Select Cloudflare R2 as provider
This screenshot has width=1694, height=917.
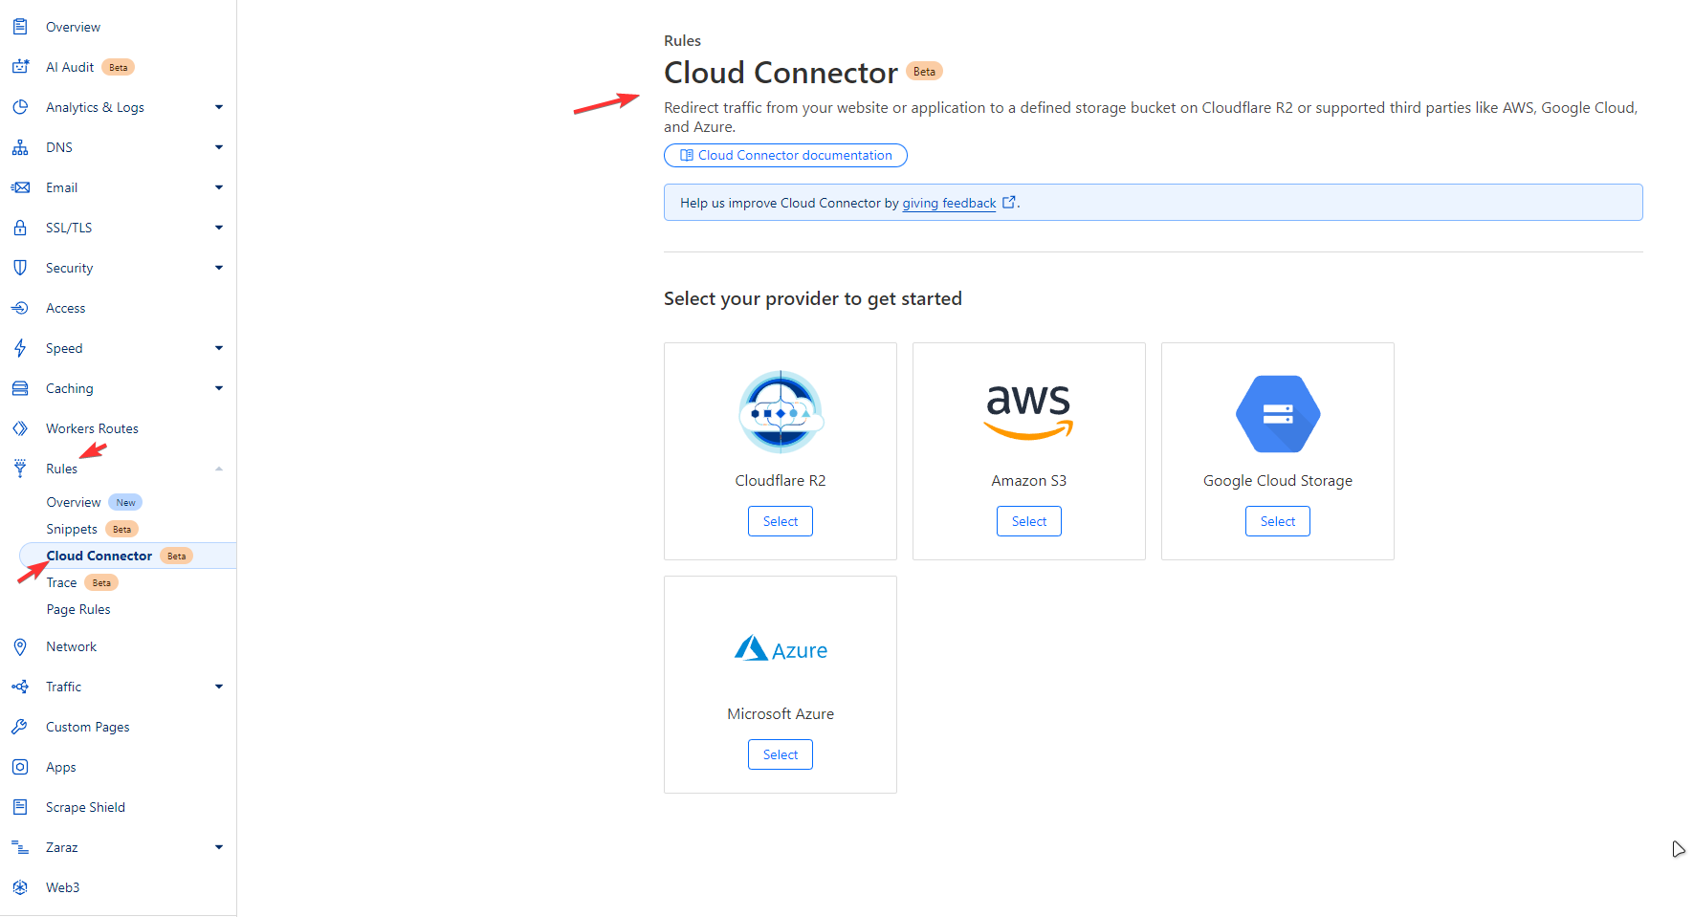click(x=781, y=521)
